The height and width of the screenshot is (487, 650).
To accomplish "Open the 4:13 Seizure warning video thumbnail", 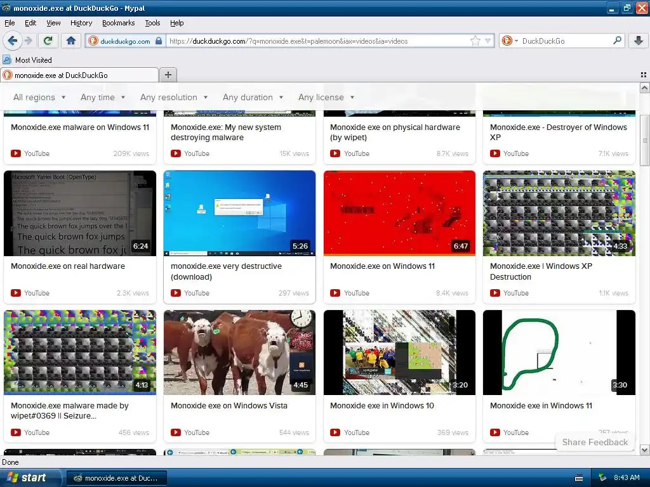I will [x=80, y=353].
